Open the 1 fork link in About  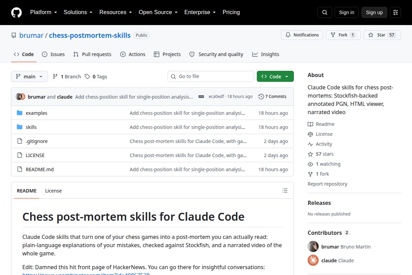tap(318, 174)
